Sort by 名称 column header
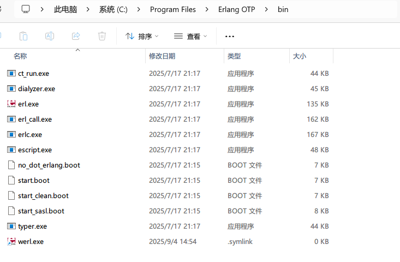This screenshot has width=400, height=262. (20, 56)
